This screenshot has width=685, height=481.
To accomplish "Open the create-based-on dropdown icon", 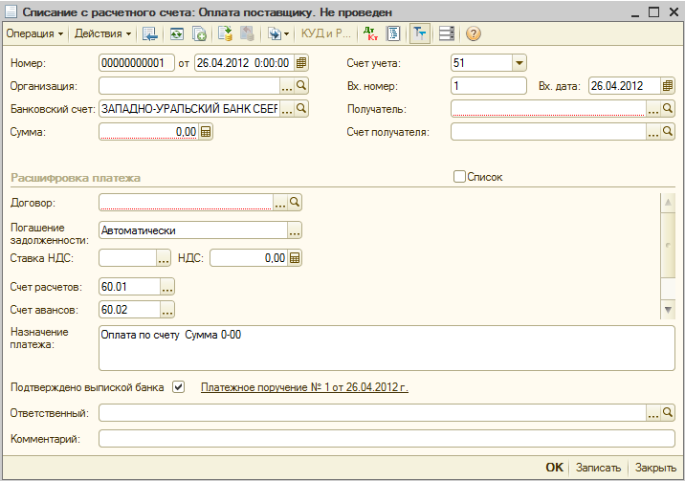I will (278, 33).
